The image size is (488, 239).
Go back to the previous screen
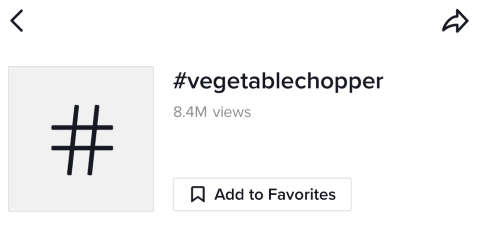[x=17, y=22]
